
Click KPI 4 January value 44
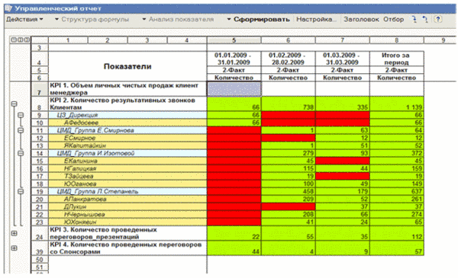coord(234,248)
